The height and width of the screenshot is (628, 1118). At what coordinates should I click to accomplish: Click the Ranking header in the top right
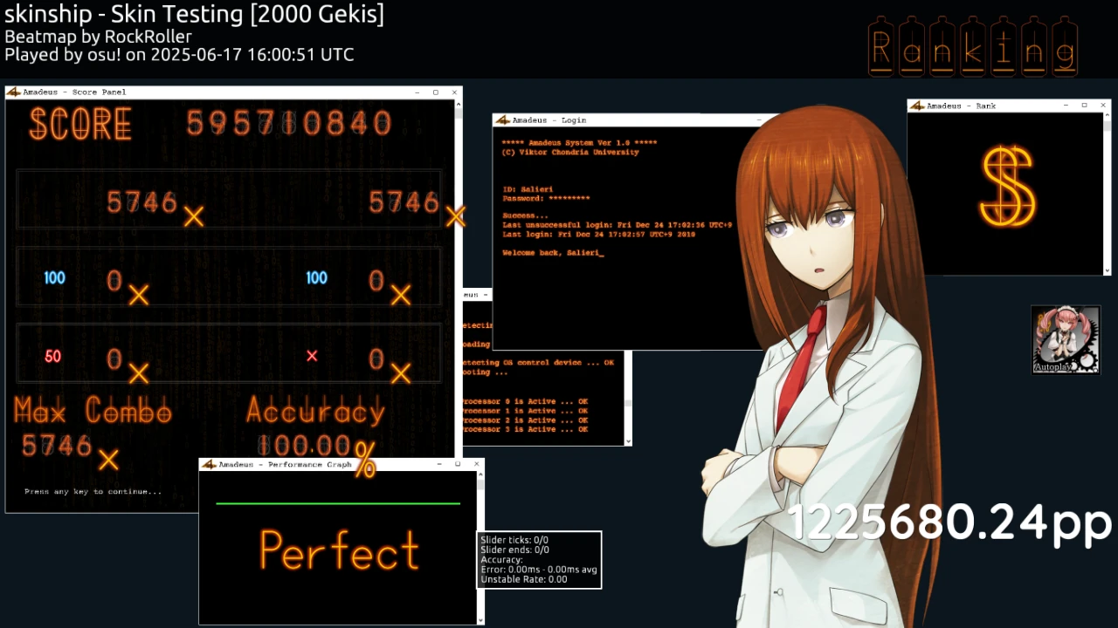click(x=973, y=48)
